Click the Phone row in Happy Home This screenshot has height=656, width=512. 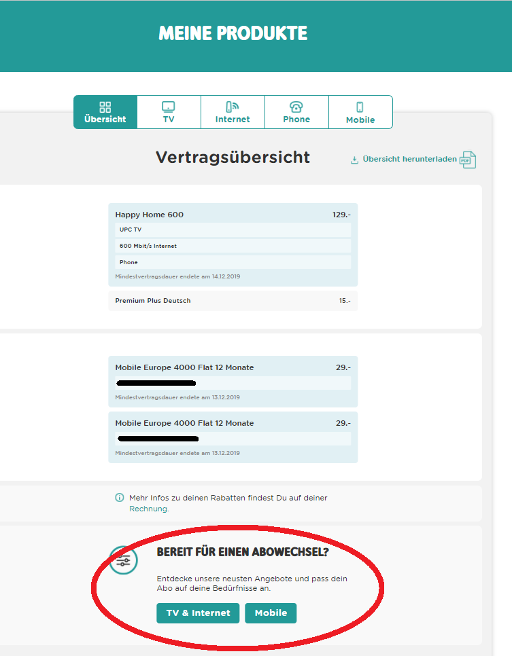pos(233,262)
